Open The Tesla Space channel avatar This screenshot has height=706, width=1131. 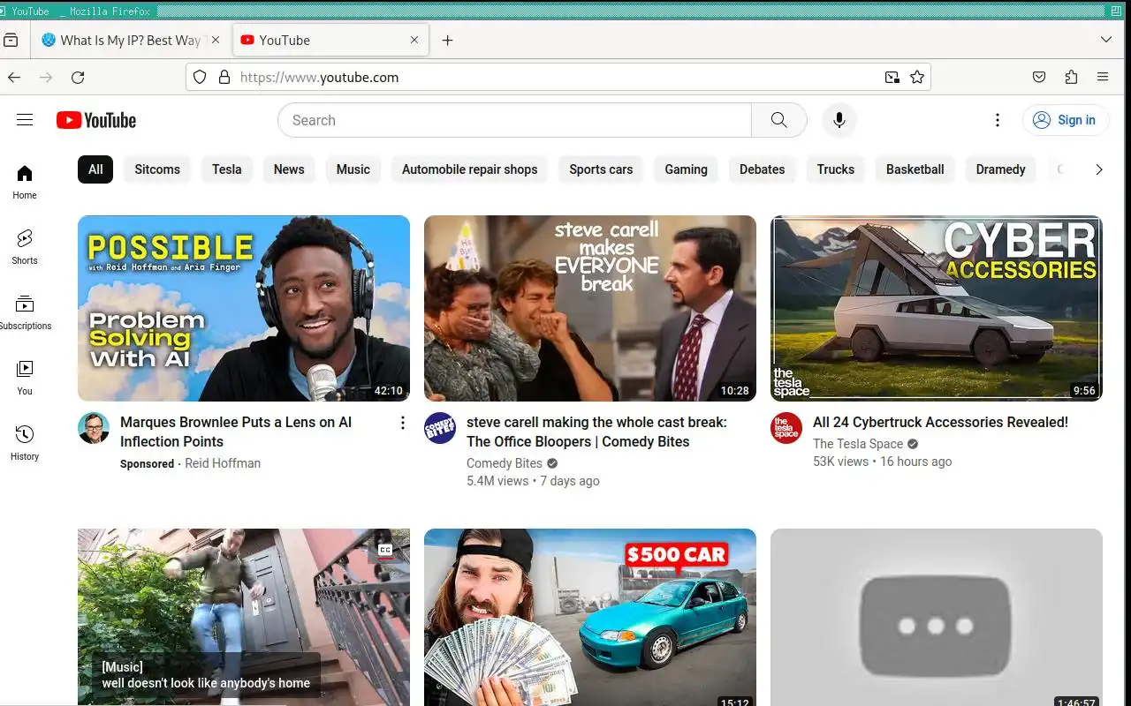pos(786,428)
